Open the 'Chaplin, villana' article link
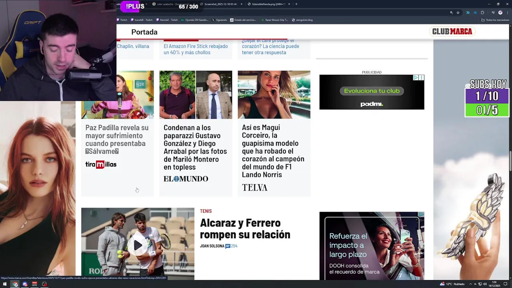The height and width of the screenshot is (288, 512). point(133,46)
